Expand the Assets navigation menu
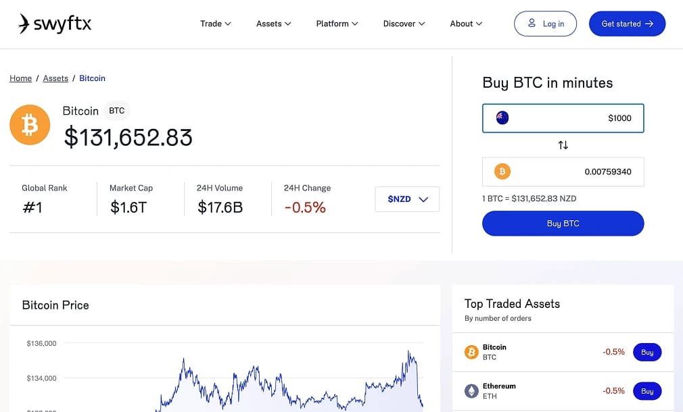 (273, 24)
